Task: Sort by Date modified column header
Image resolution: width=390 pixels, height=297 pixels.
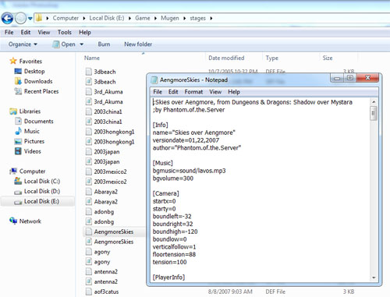Action: 226,58
